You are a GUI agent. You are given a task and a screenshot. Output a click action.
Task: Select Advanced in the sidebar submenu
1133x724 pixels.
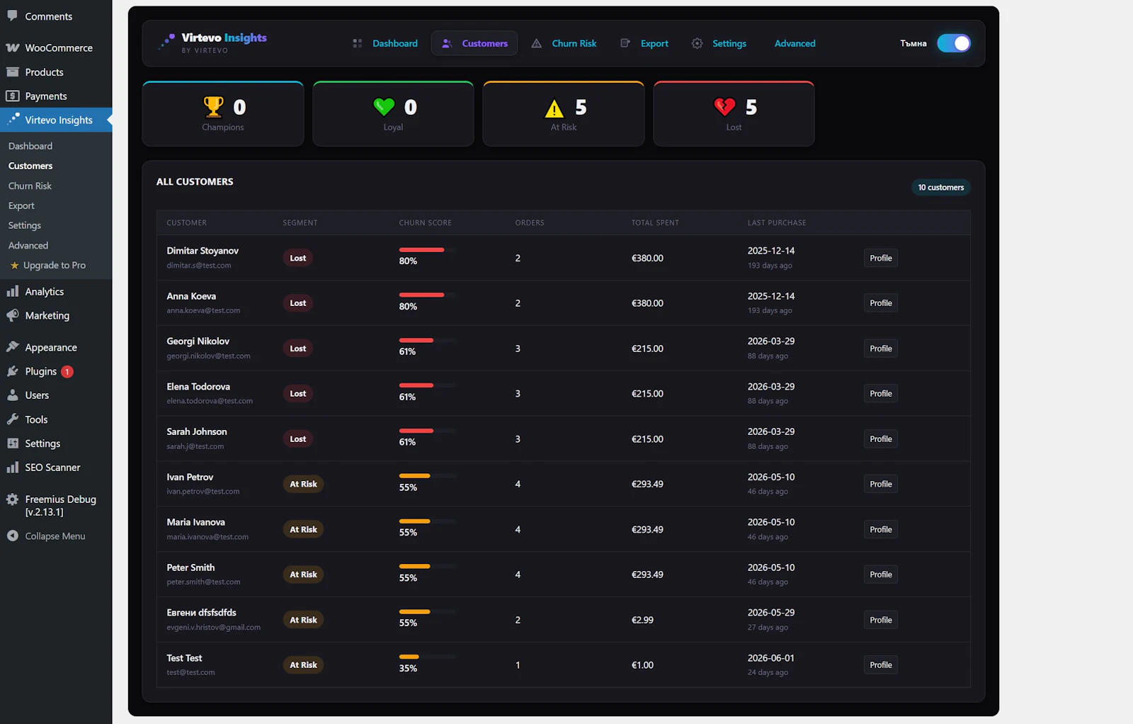pyautogui.click(x=28, y=245)
